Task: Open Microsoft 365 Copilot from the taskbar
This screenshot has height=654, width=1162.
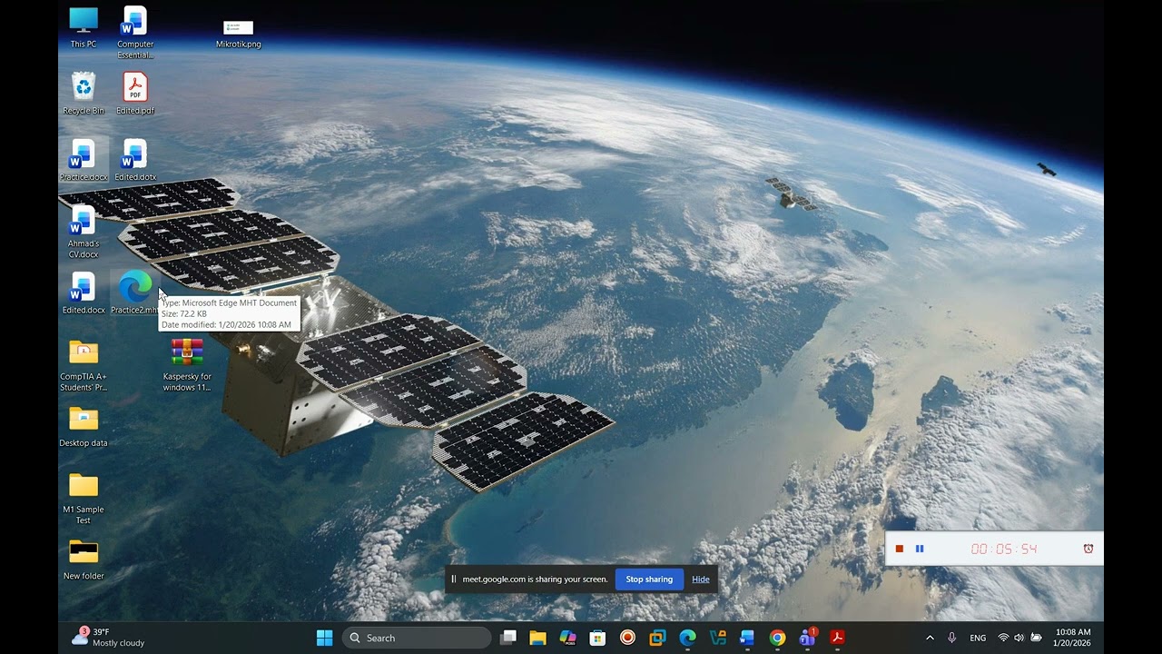Action: pos(567,638)
